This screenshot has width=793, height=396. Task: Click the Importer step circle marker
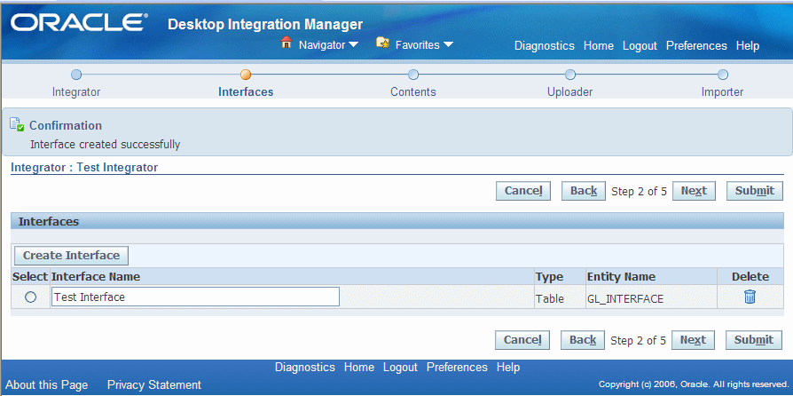click(x=723, y=75)
